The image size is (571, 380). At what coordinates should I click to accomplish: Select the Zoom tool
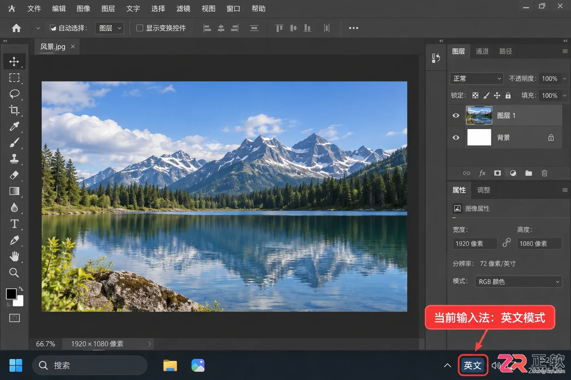point(14,273)
